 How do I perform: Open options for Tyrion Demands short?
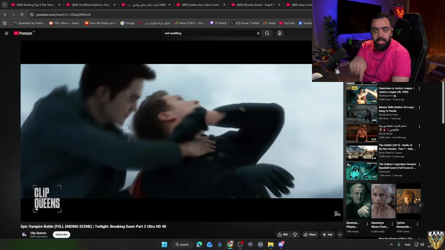tap(418, 224)
